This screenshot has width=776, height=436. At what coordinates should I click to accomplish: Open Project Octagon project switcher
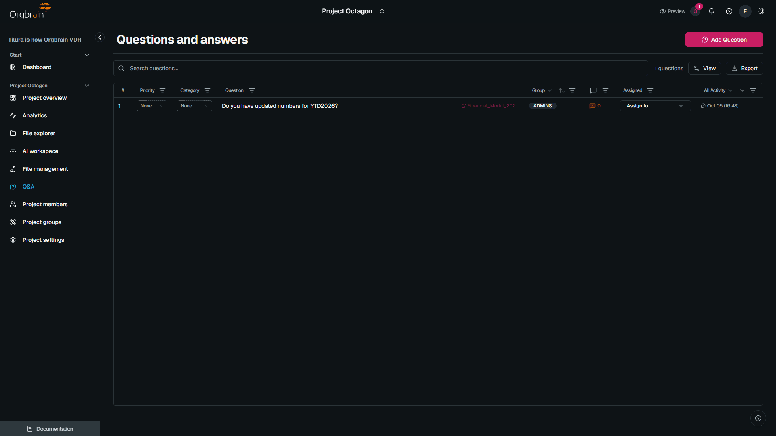pyautogui.click(x=353, y=11)
